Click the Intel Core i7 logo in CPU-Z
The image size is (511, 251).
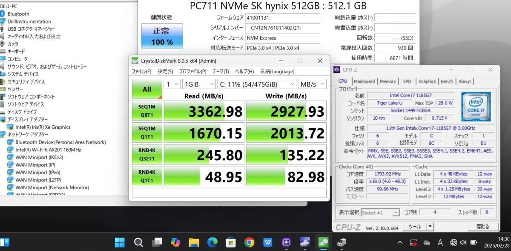coord(476,107)
